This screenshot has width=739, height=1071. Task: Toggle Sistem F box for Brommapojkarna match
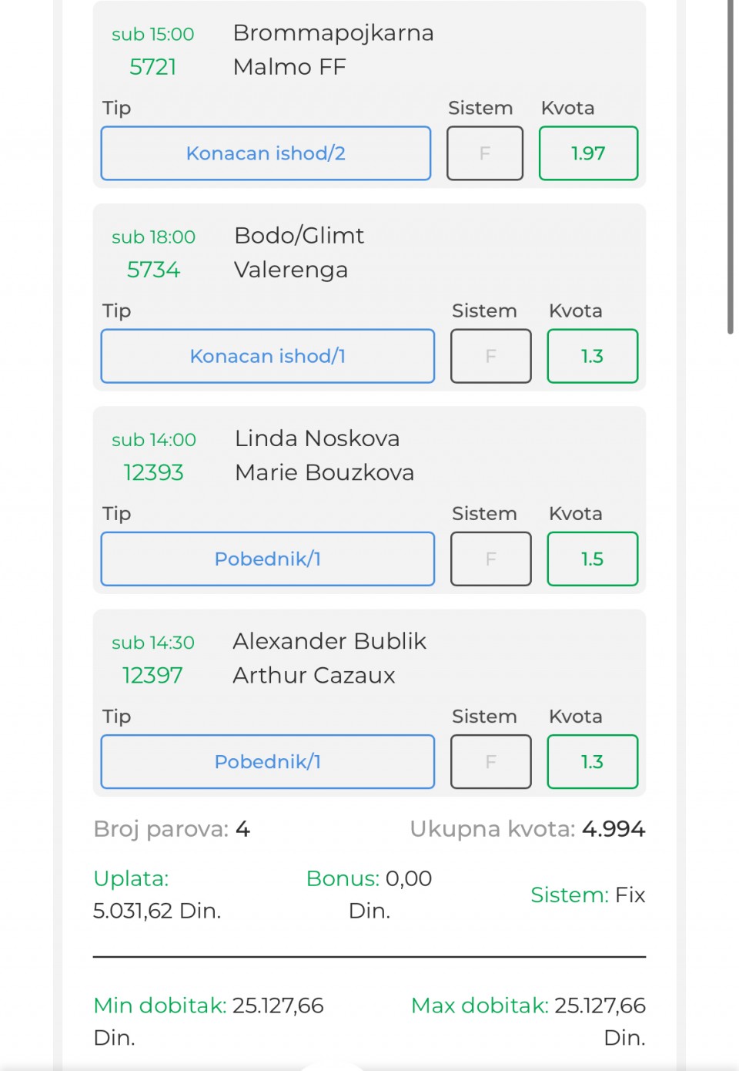click(x=485, y=153)
